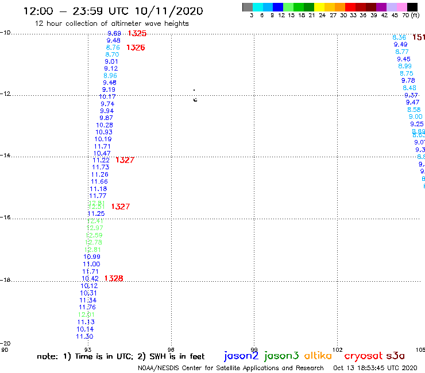Click the wave height value 9.94

click(107, 111)
